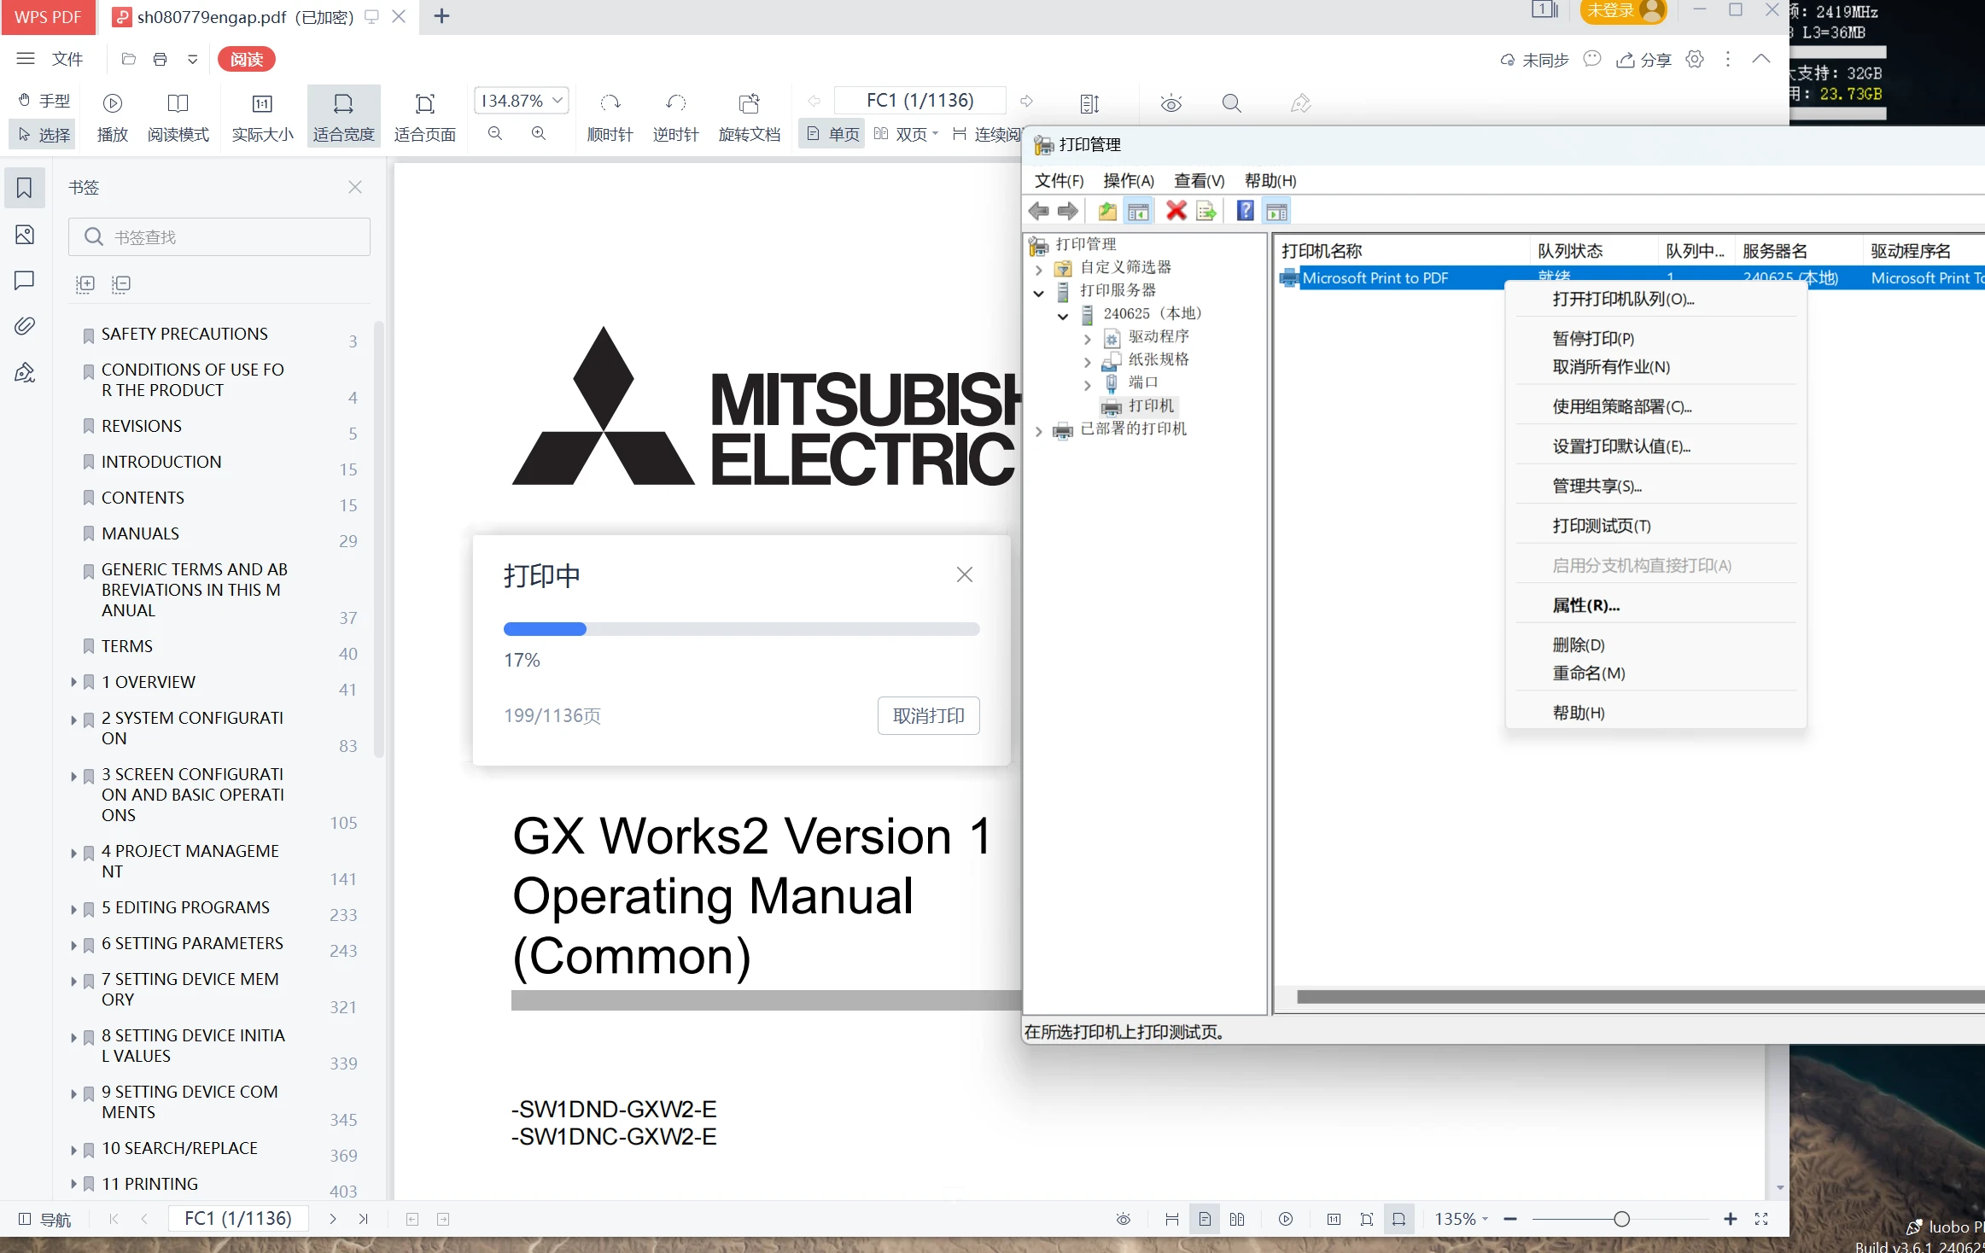Open the attachments paperclip sidebar icon
This screenshot has width=1985, height=1253.
coord(25,325)
